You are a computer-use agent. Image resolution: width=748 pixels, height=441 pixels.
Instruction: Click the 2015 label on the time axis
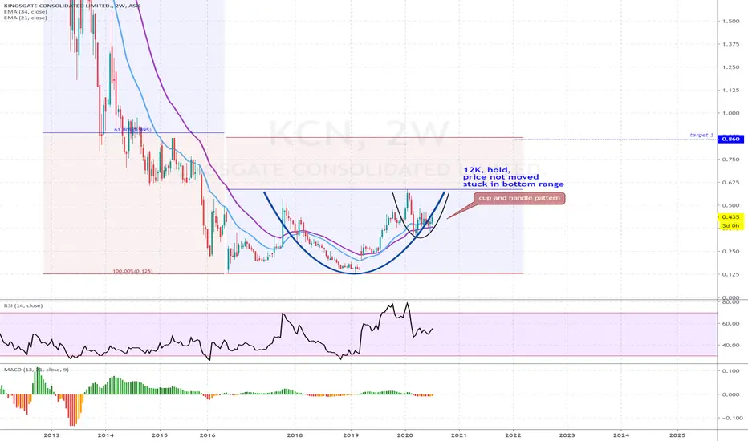click(160, 435)
